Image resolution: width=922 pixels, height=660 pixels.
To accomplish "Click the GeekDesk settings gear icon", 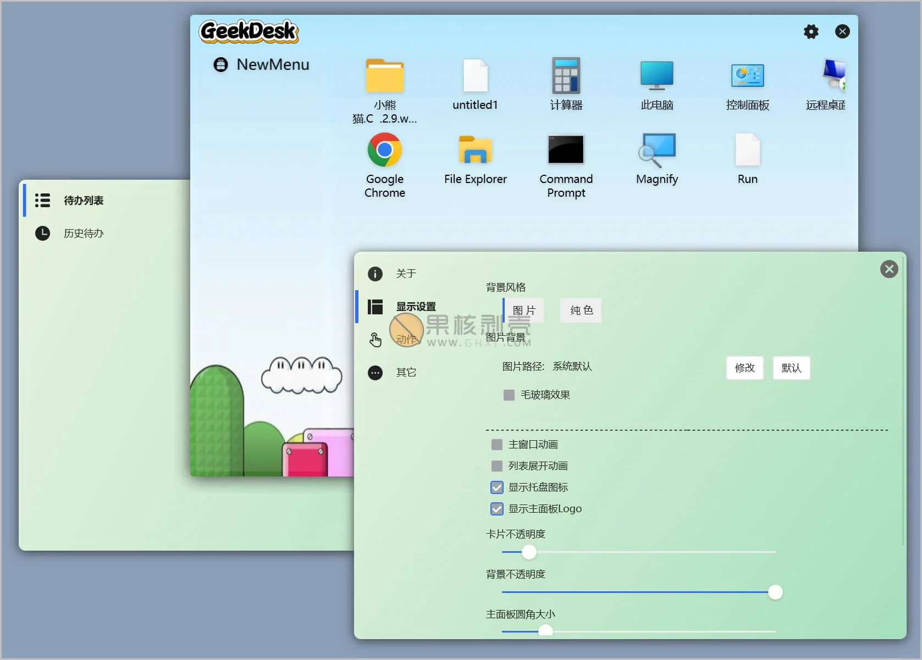I will [x=811, y=32].
